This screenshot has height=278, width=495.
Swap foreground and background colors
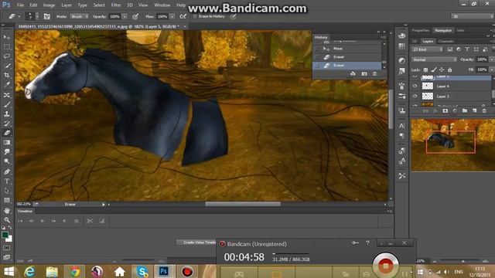[10, 227]
